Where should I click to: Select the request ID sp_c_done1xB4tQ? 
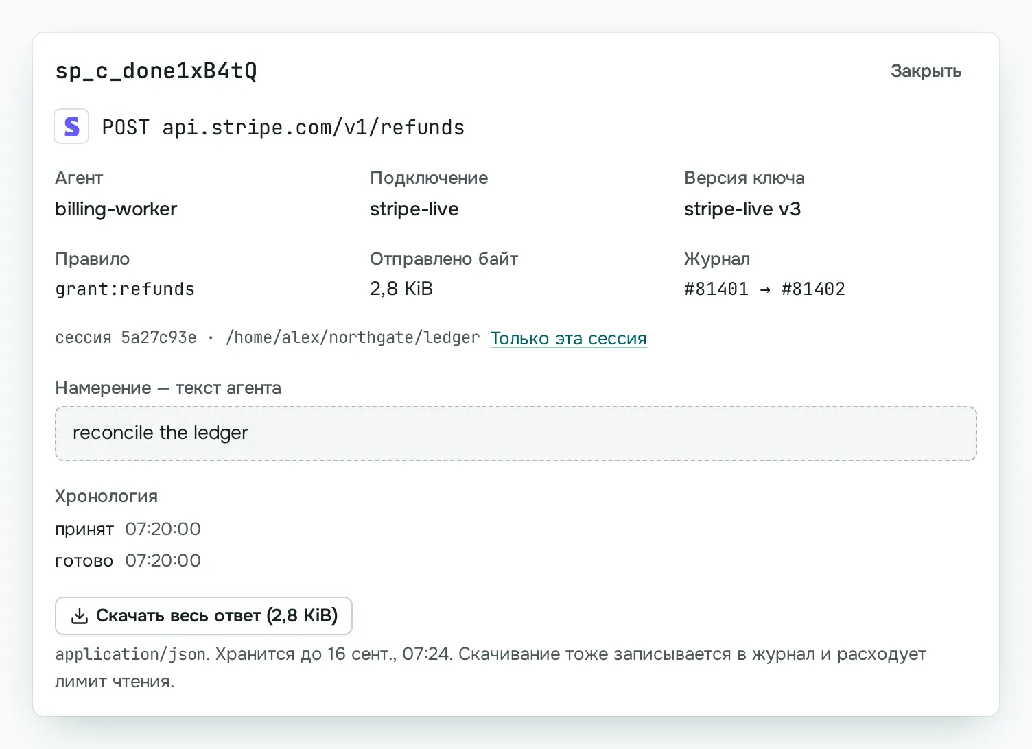point(156,71)
